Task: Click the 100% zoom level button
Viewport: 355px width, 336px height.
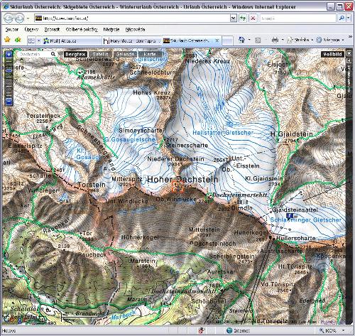Action: [x=328, y=330]
